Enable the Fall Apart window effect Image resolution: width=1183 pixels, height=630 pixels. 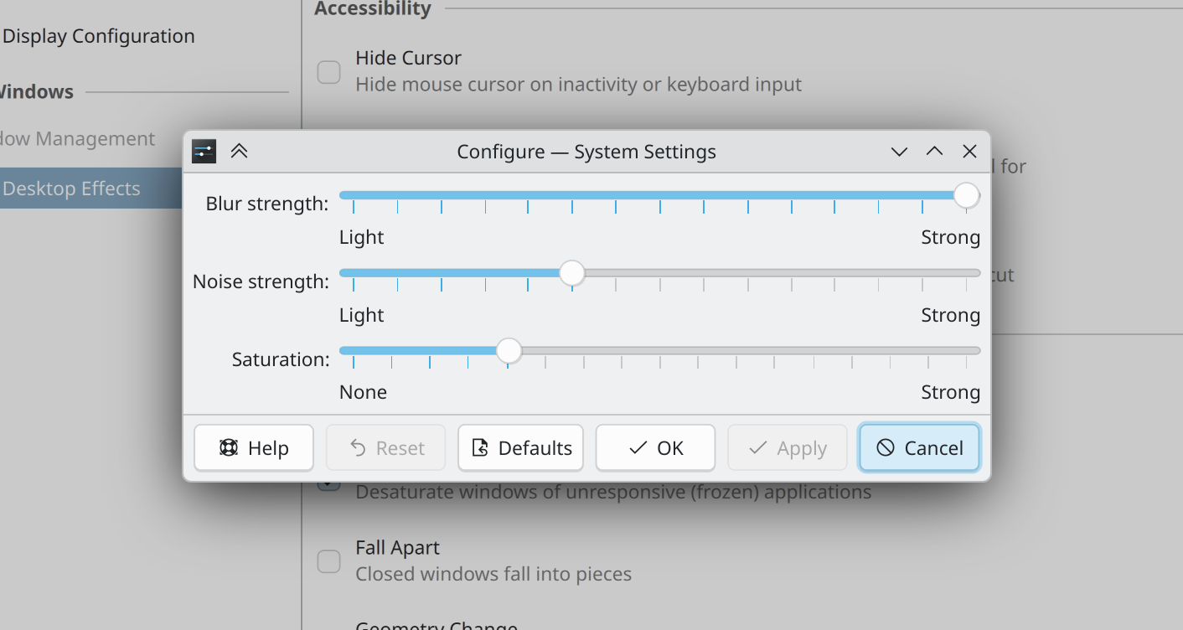tap(328, 561)
